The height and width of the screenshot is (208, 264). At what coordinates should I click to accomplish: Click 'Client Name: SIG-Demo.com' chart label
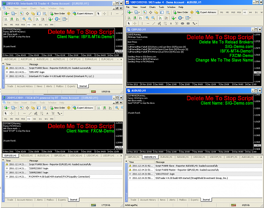point(227,103)
